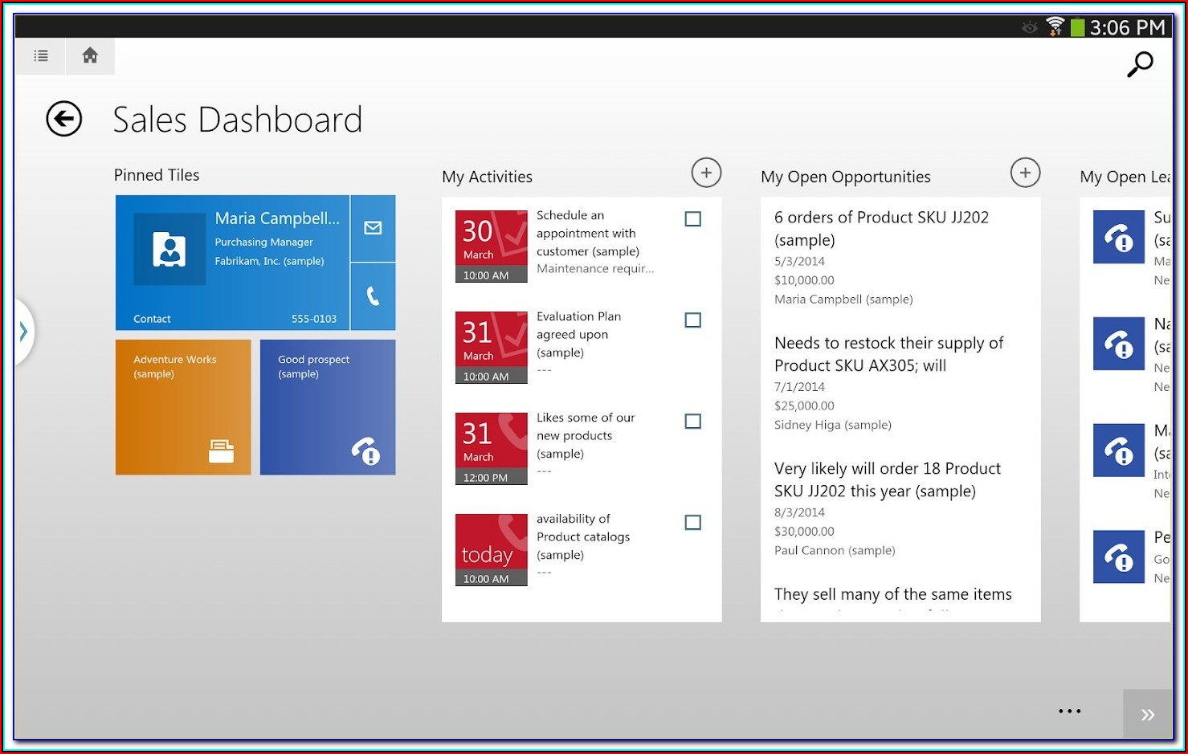This screenshot has width=1188, height=754.
Task: Email Maria Campbell via envelope icon
Action: coord(373,228)
